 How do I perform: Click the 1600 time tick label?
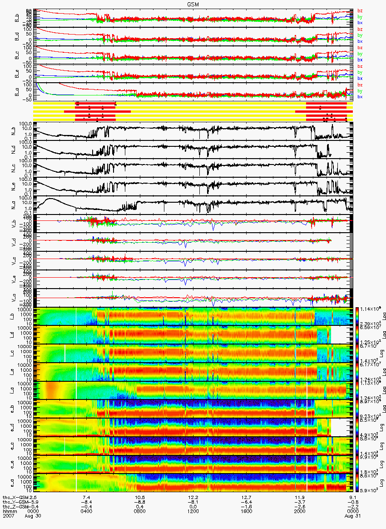coord(246,511)
